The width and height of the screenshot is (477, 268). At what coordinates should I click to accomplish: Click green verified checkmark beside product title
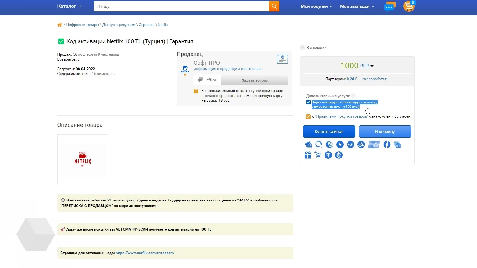pos(61,41)
